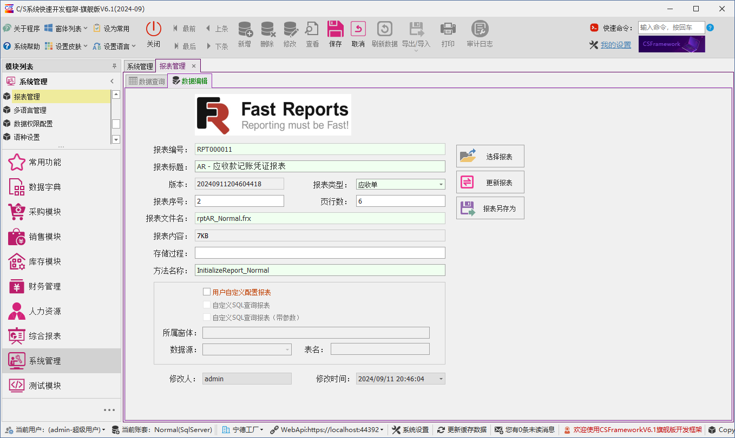
Task: Open the 综合报表 module
Action: click(61, 336)
